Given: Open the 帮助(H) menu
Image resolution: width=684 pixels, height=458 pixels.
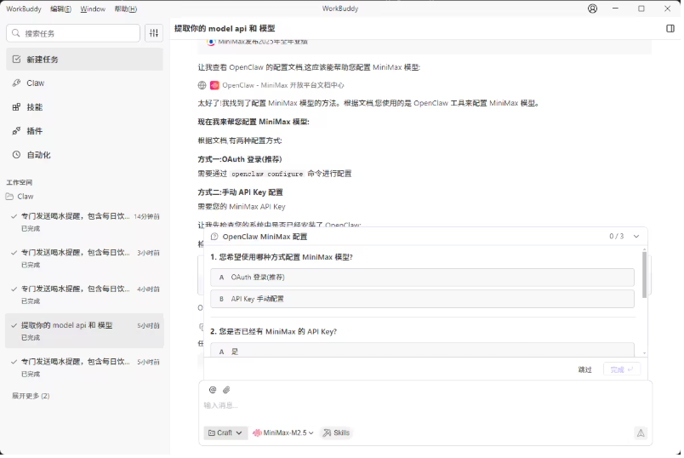Looking at the screenshot, I should tap(126, 9).
